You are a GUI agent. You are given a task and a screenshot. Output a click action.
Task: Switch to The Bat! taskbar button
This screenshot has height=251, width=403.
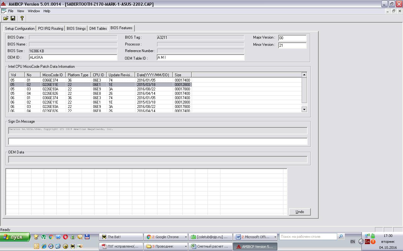coord(121,237)
